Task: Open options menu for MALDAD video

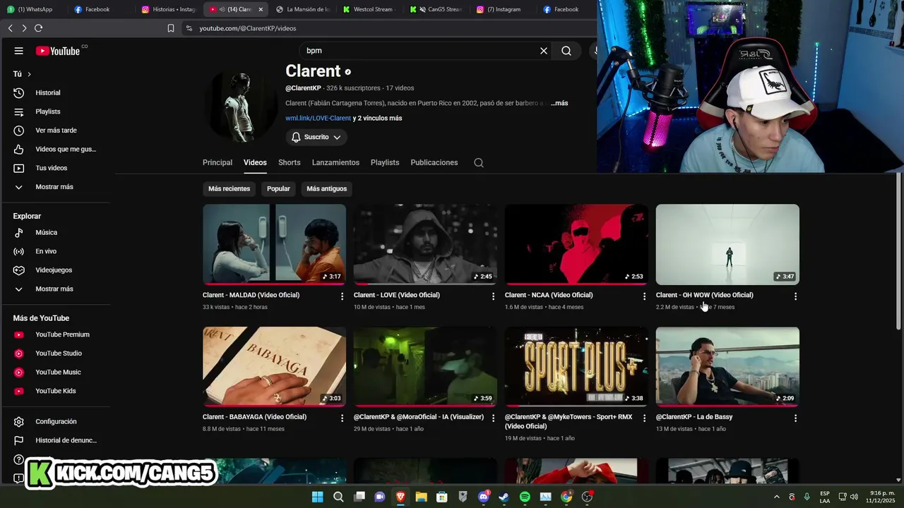Action: [x=343, y=296]
